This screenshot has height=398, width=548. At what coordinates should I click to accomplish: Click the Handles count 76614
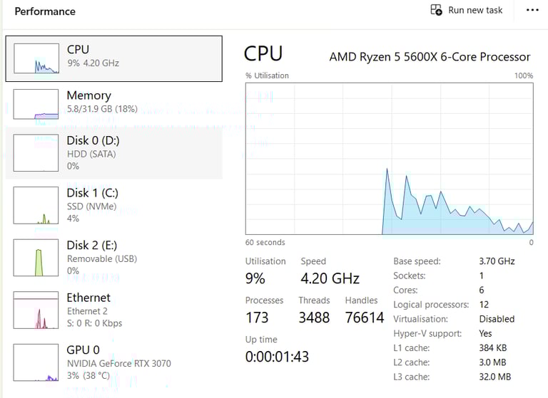[365, 318]
